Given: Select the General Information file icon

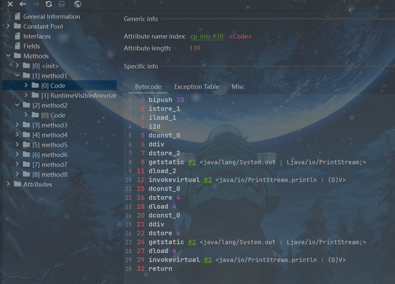Looking at the screenshot, I should pos(17,16).
